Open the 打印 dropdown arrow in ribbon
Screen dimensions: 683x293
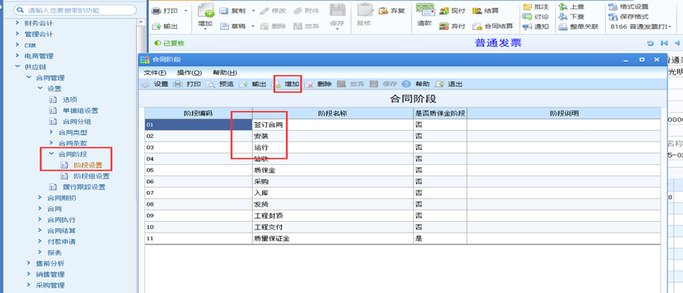[186, 11]
